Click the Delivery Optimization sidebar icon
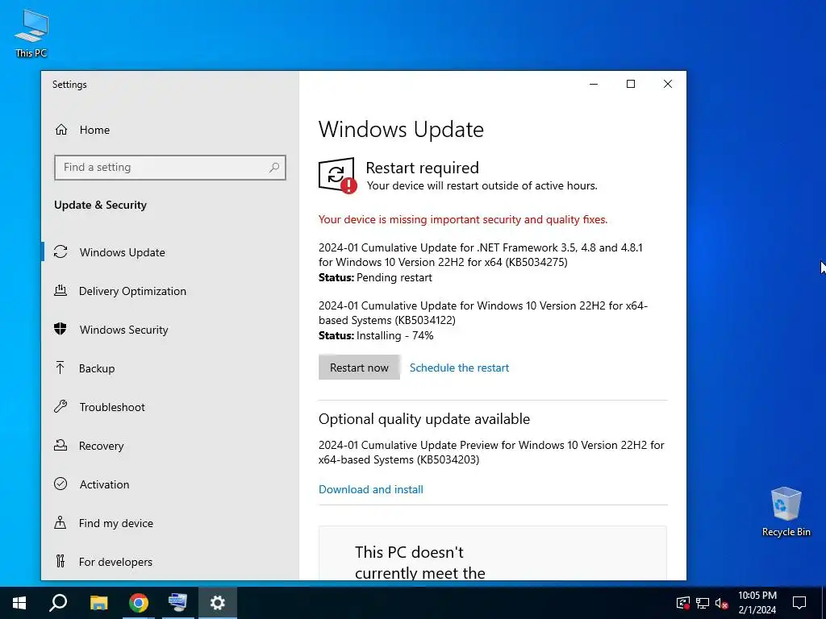This screenshot has width=826, height=619. [60, 290]
